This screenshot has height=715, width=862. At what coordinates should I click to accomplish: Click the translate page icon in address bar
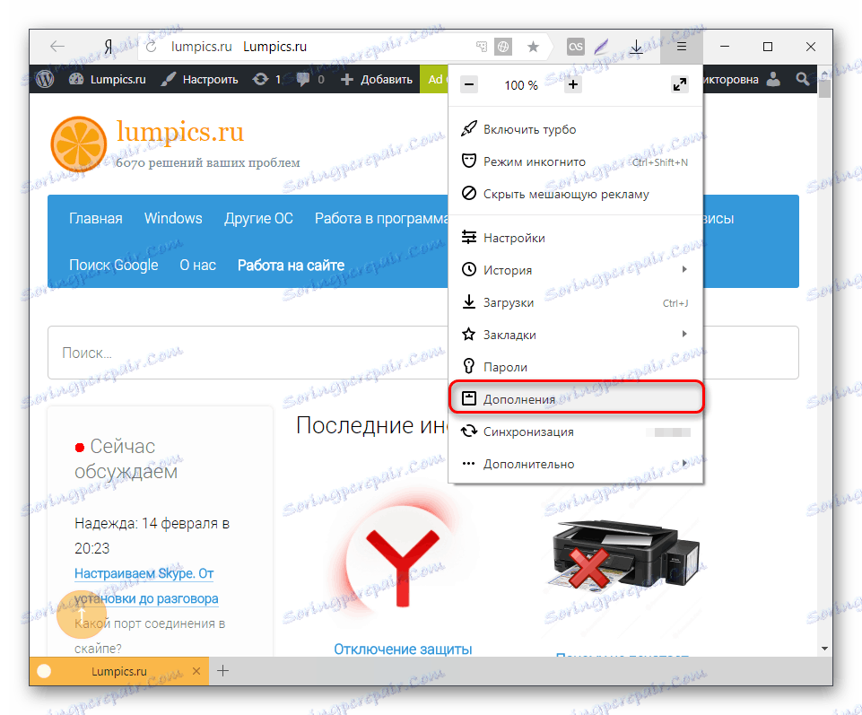482,47
